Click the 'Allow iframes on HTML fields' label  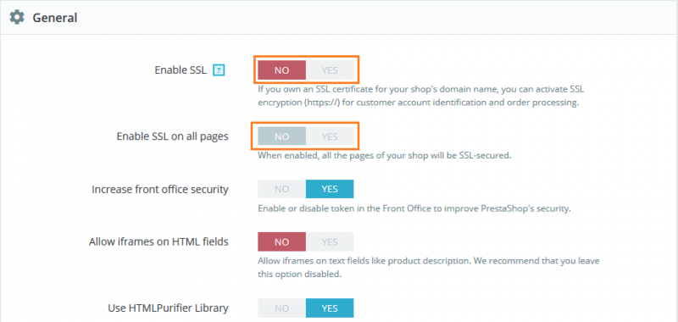coord(158,241)
